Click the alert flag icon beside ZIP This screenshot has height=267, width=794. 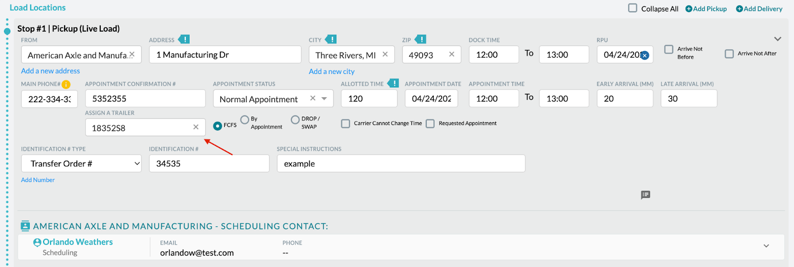point(420,39)
